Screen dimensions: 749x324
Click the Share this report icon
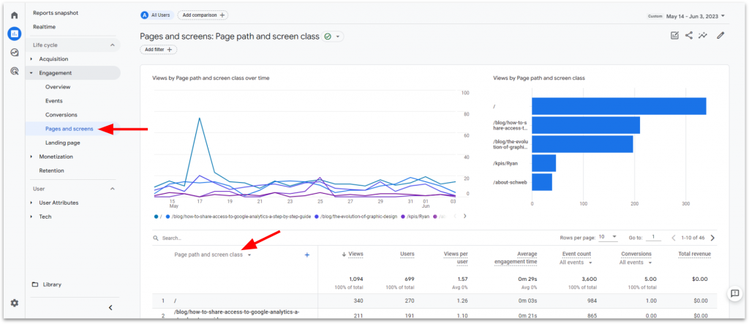[x=689, y=35]
